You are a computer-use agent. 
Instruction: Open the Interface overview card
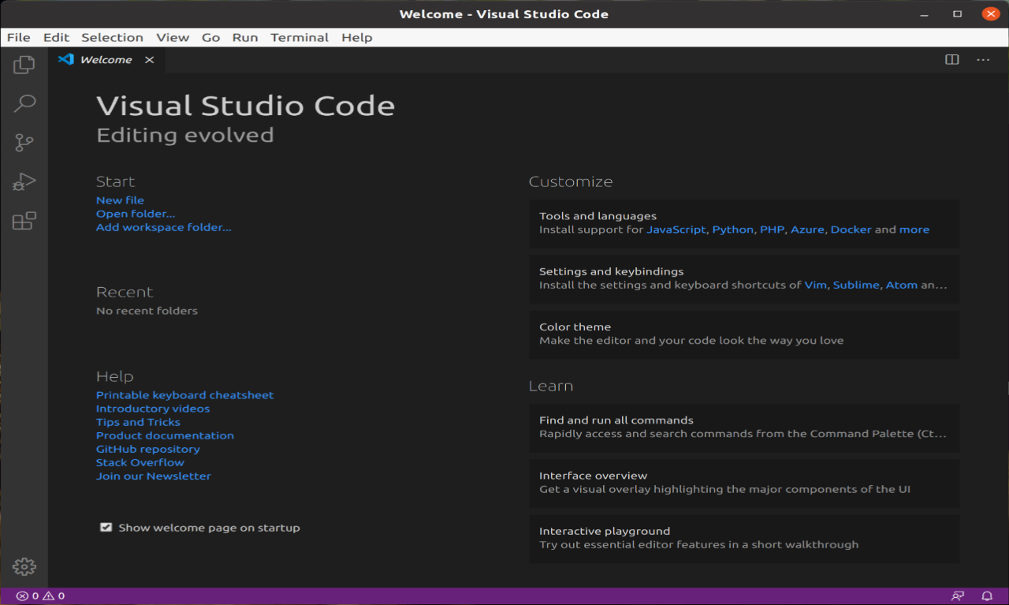tap(744, 483)
